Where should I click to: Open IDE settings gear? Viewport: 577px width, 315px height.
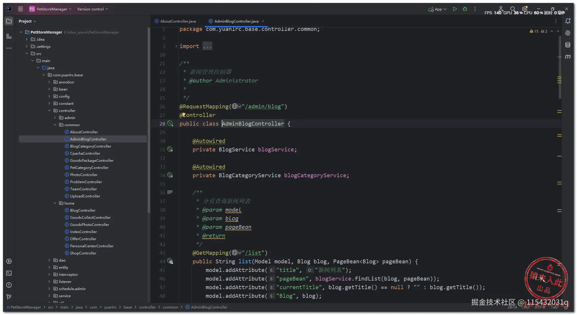(x=525, y=9)
